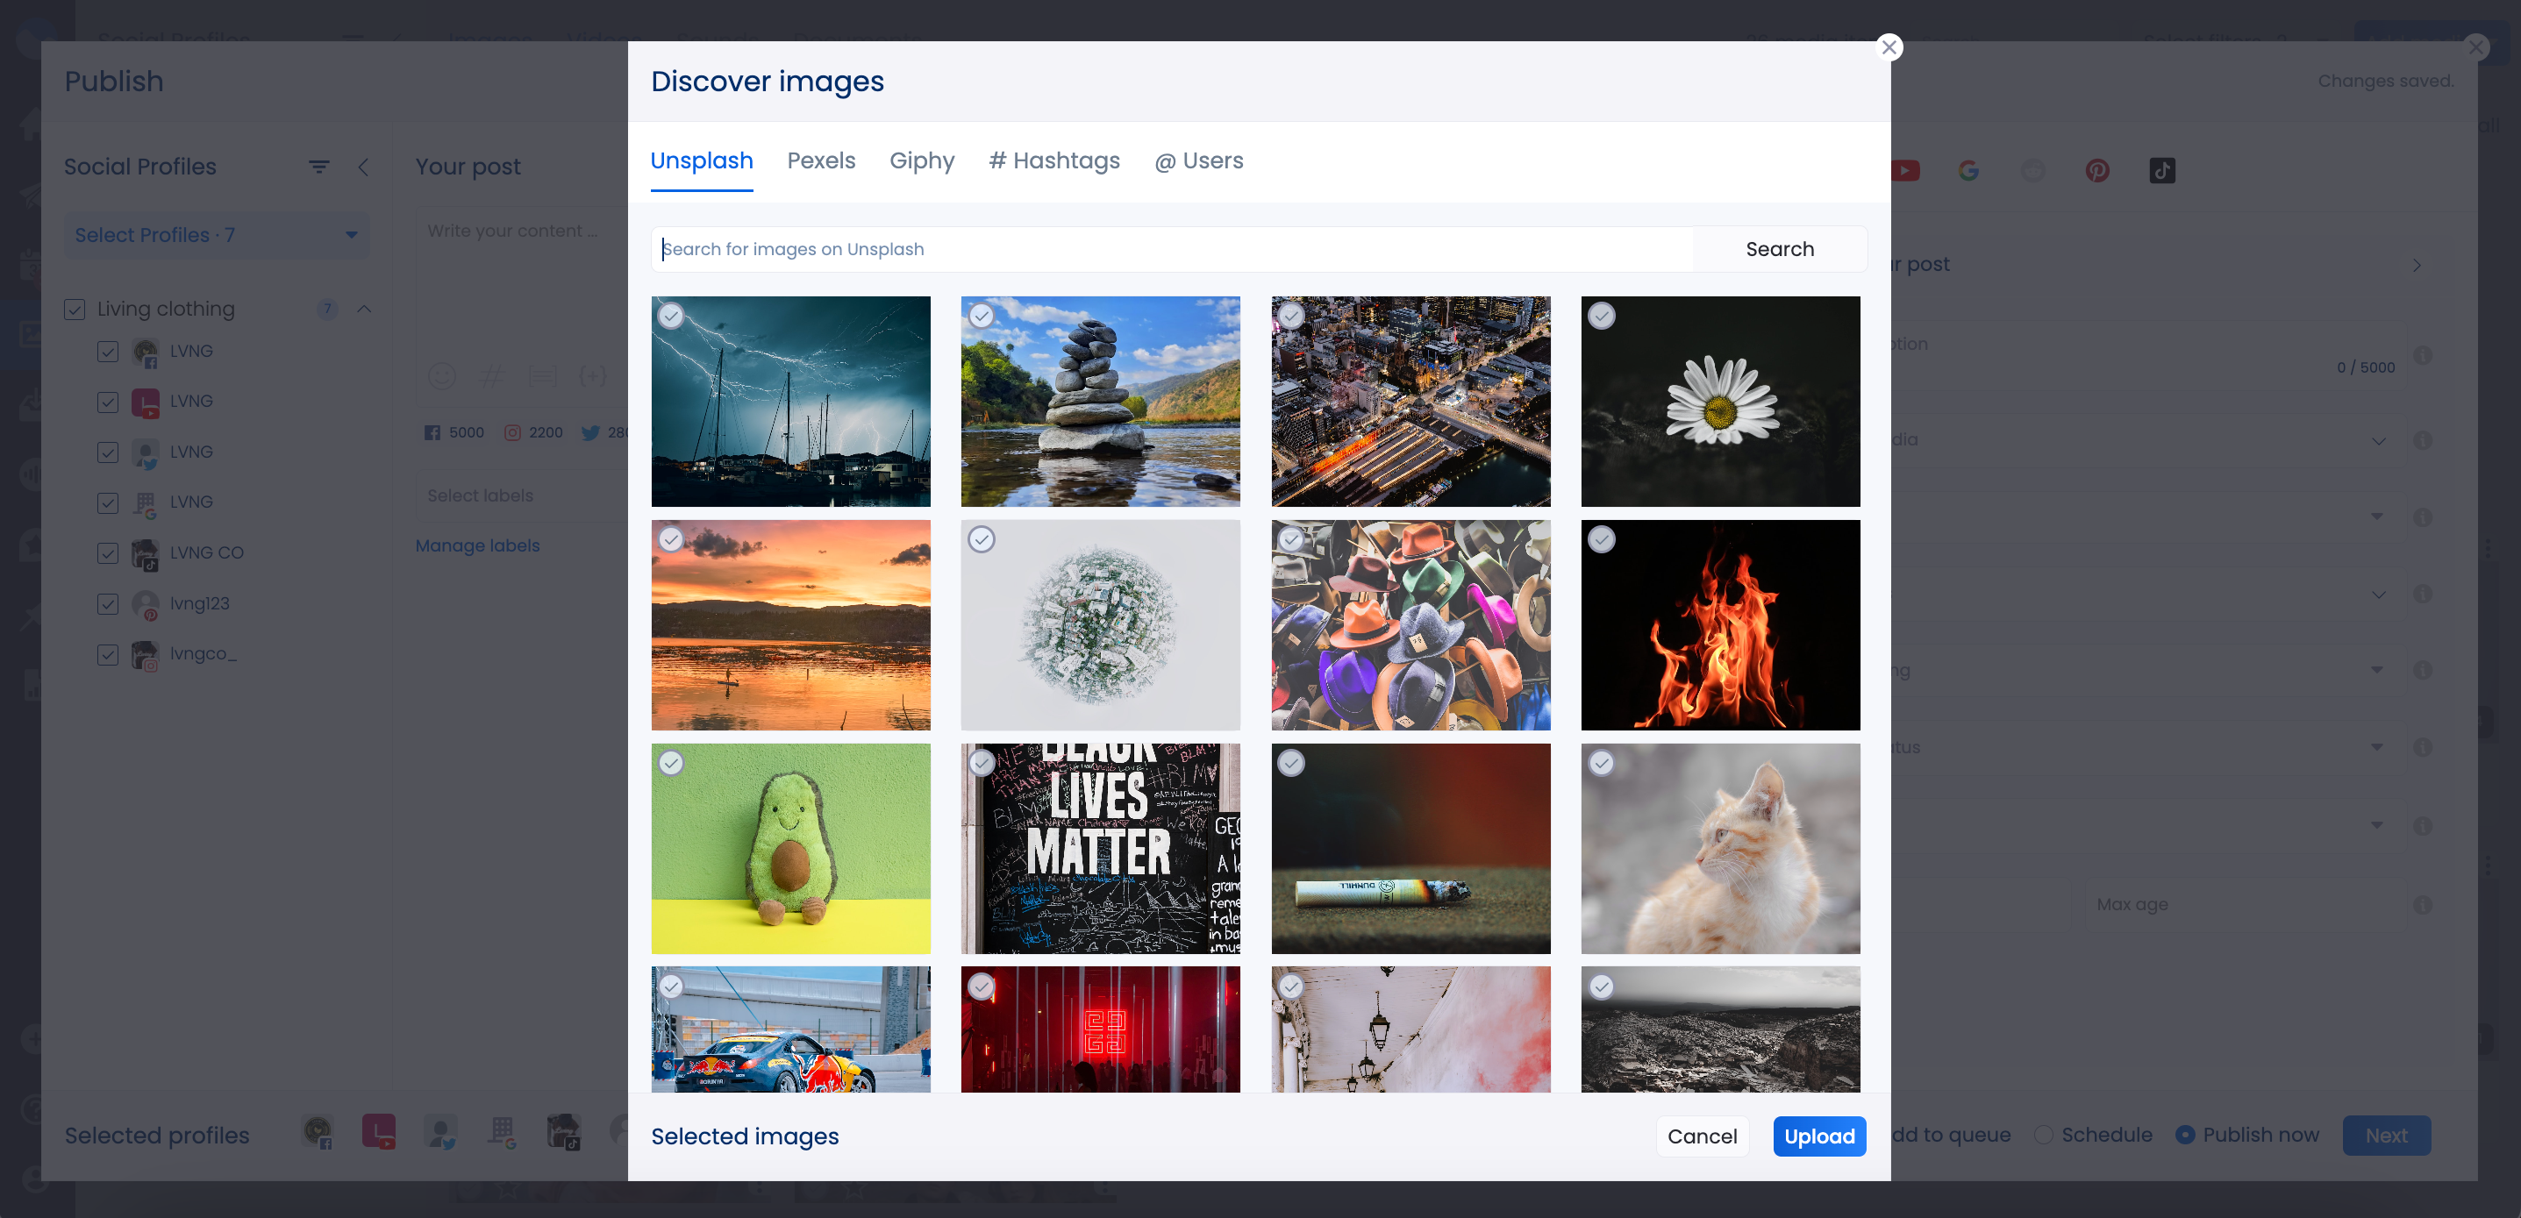Click the YouTube network icon

tap(1904, 170)
